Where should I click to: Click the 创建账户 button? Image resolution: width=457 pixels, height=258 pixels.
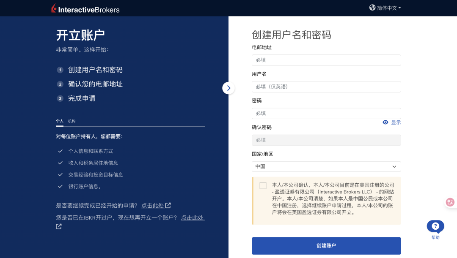pyautogui.click(x=326, y=246)
